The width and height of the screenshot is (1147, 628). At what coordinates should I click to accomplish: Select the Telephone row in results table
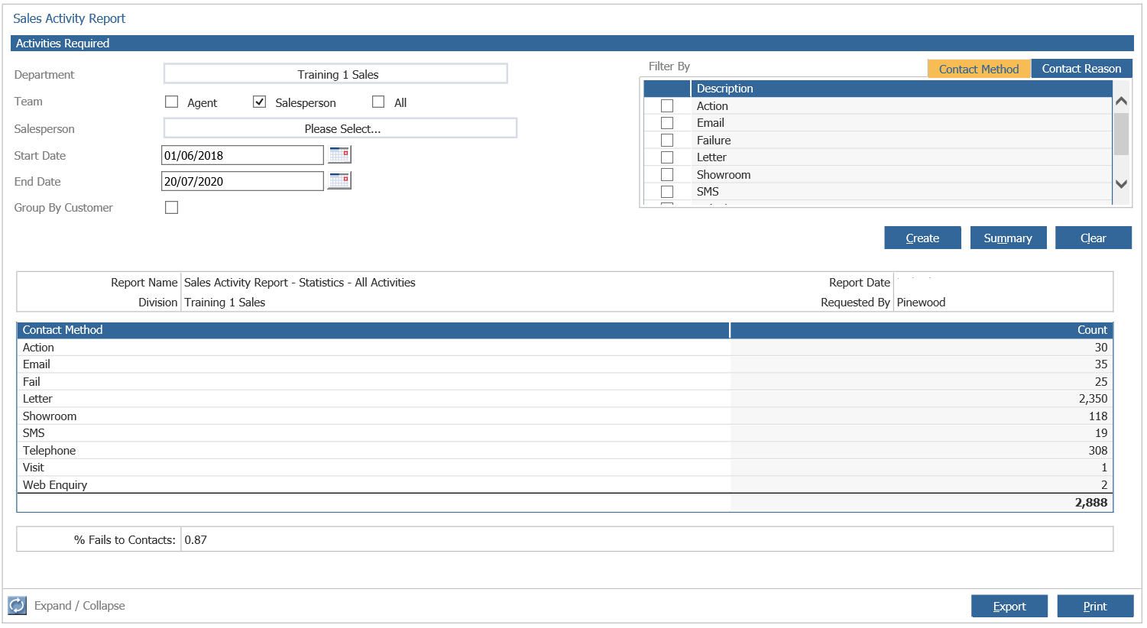coord(565,451)
